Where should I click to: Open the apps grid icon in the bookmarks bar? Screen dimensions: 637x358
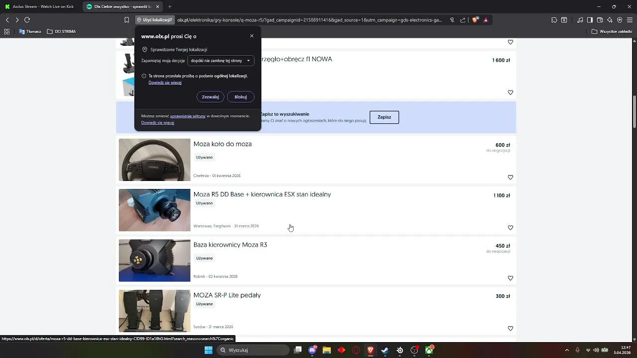point(6,31)
